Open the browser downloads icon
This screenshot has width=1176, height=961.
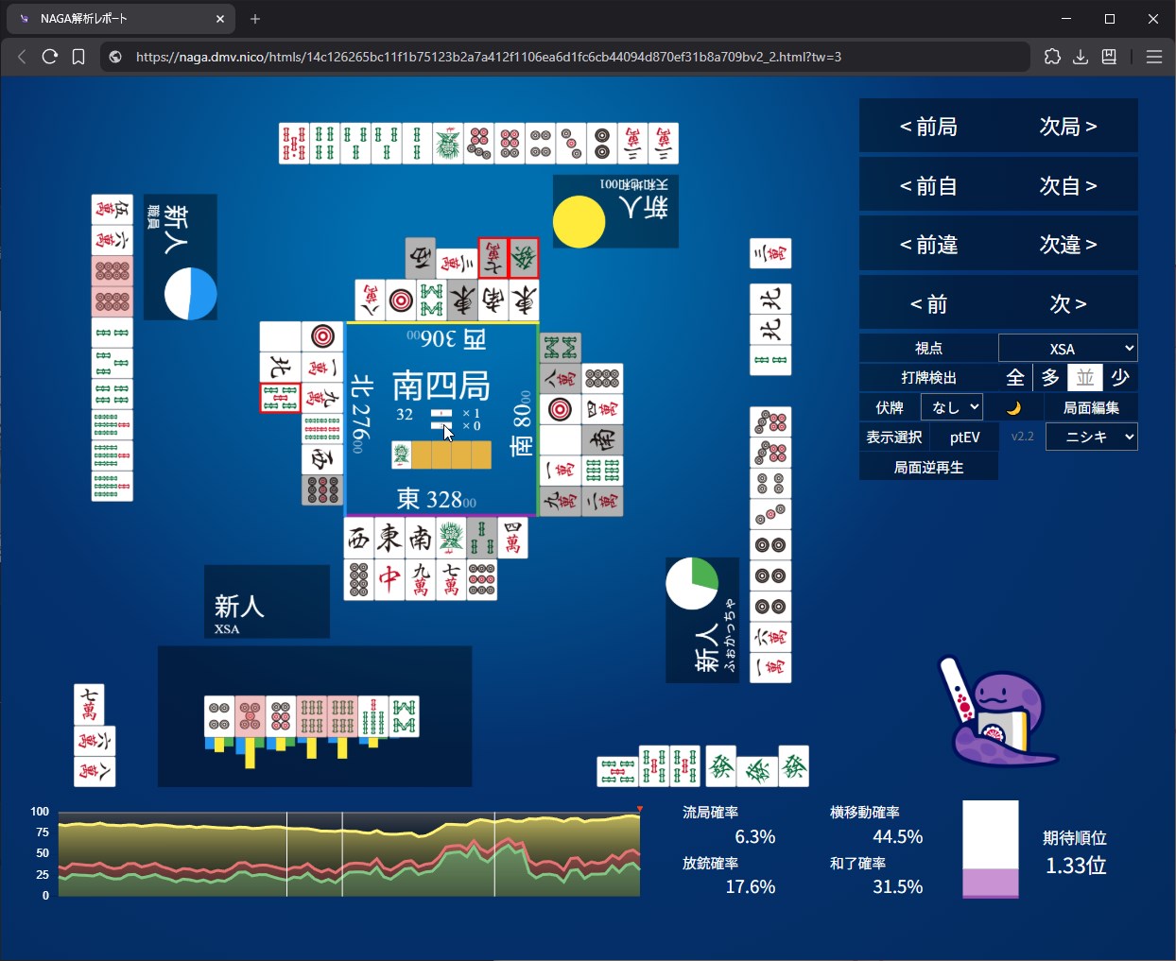[1081, 57]
